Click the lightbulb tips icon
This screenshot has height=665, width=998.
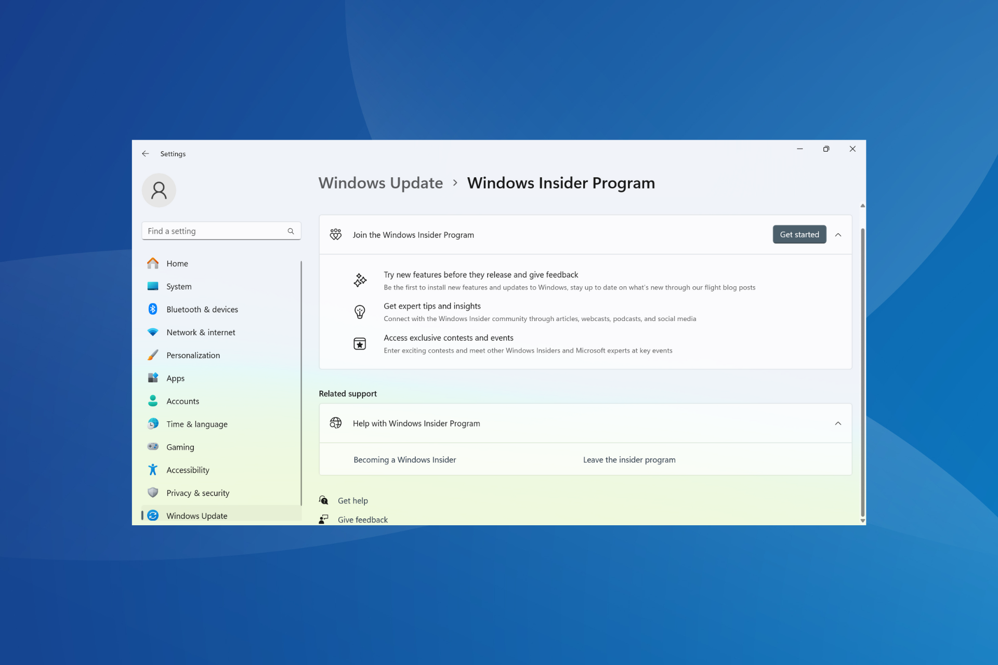click(x=360, y=312)
